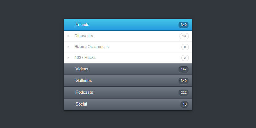Screen dimensions: 256x128
Task: Click the 6 badge on Bizarre Occurences
Action: click(x=185, y=47)
